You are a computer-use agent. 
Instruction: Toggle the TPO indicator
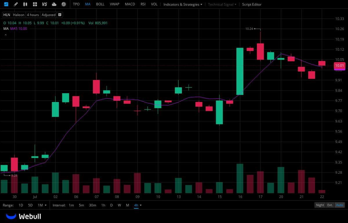pyautogui.click(x=76, y=4)
